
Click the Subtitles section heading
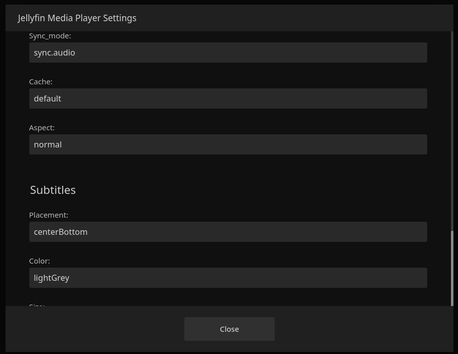coord(53,189)
